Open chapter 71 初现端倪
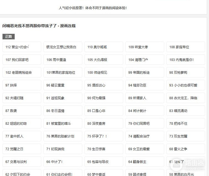 pos(63,149)
